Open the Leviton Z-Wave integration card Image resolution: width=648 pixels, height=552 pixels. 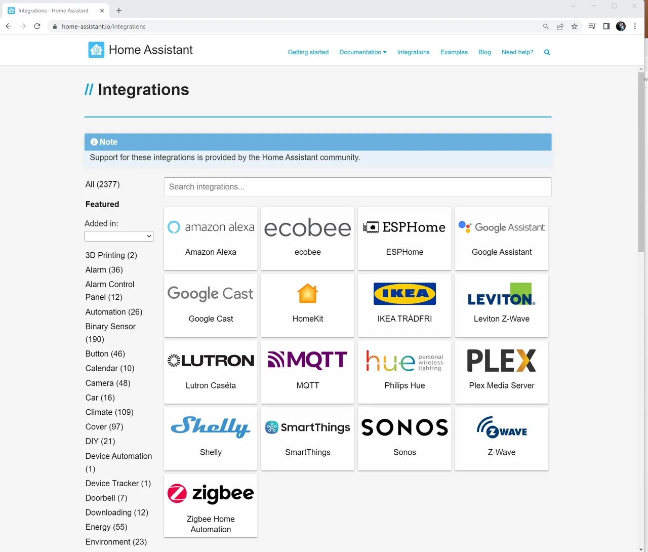click(x=502, y=305)
